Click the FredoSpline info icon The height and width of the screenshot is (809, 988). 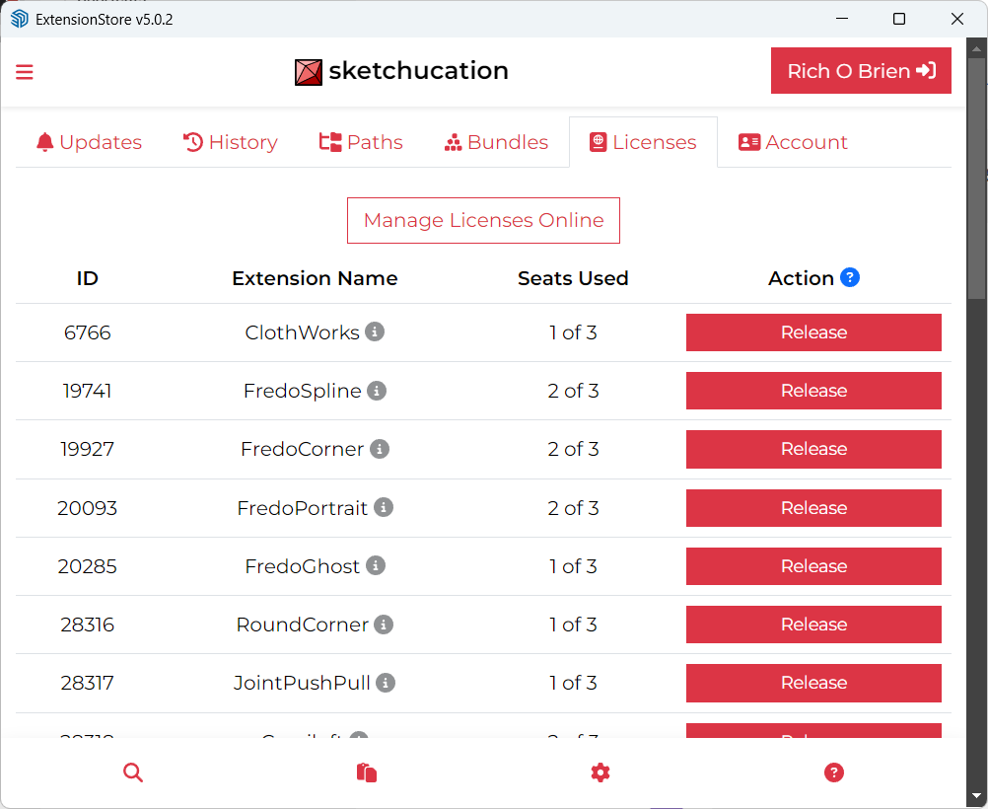coord(377,391)
